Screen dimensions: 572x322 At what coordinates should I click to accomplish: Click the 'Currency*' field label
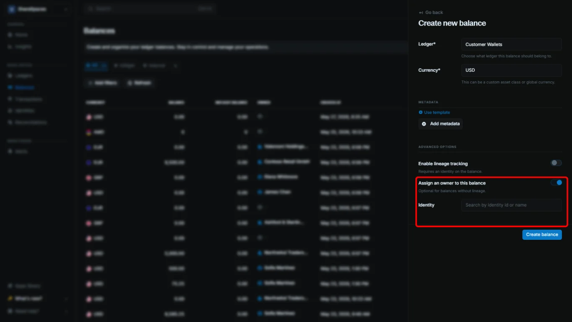click(429, 70)
